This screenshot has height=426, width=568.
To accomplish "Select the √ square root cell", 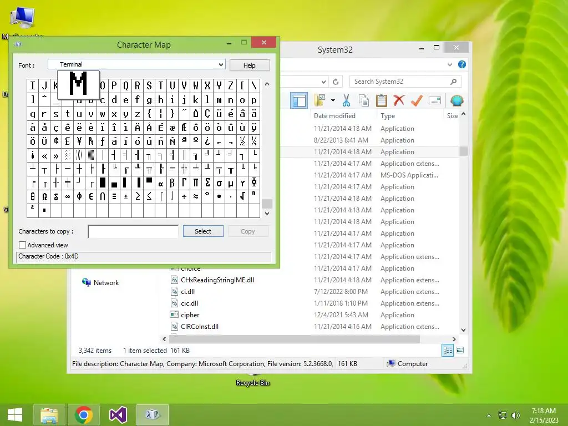I will [242, 196].
